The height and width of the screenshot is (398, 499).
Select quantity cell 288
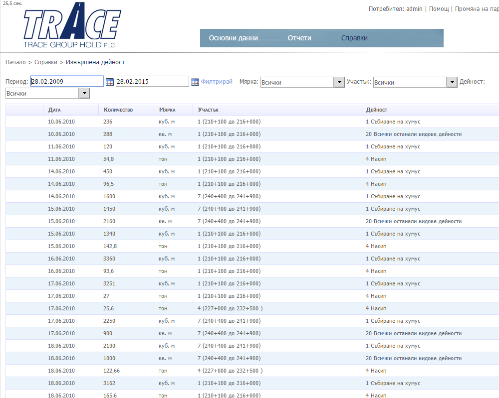[108, 134]
